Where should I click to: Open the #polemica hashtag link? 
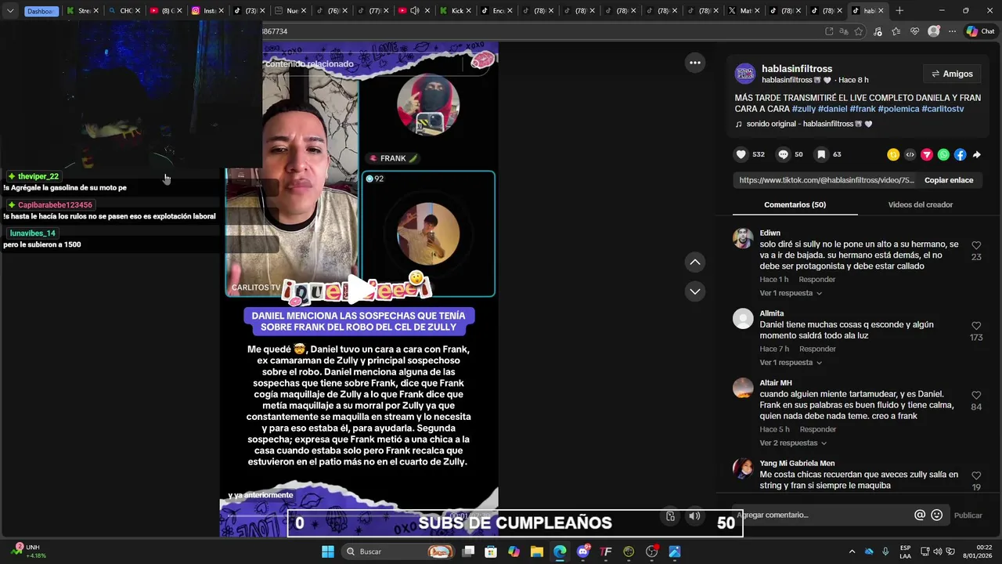(x=898, y=109)
